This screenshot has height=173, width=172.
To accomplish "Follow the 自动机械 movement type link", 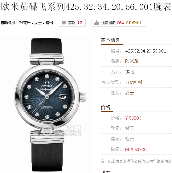I will 134,82.
